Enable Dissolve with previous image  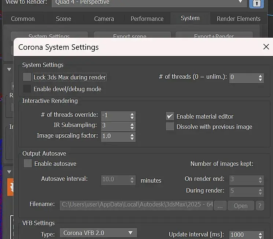(170, 127)
